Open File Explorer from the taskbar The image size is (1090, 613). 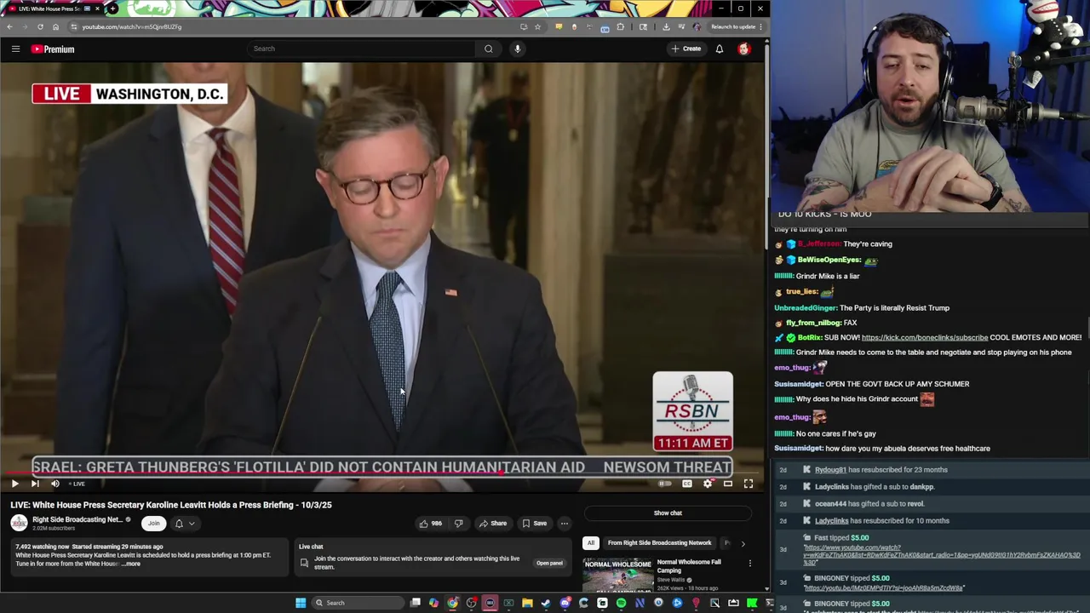(527, 603)
